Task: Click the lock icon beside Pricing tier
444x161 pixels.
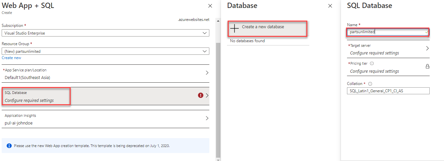Action: tap(427, 66)
